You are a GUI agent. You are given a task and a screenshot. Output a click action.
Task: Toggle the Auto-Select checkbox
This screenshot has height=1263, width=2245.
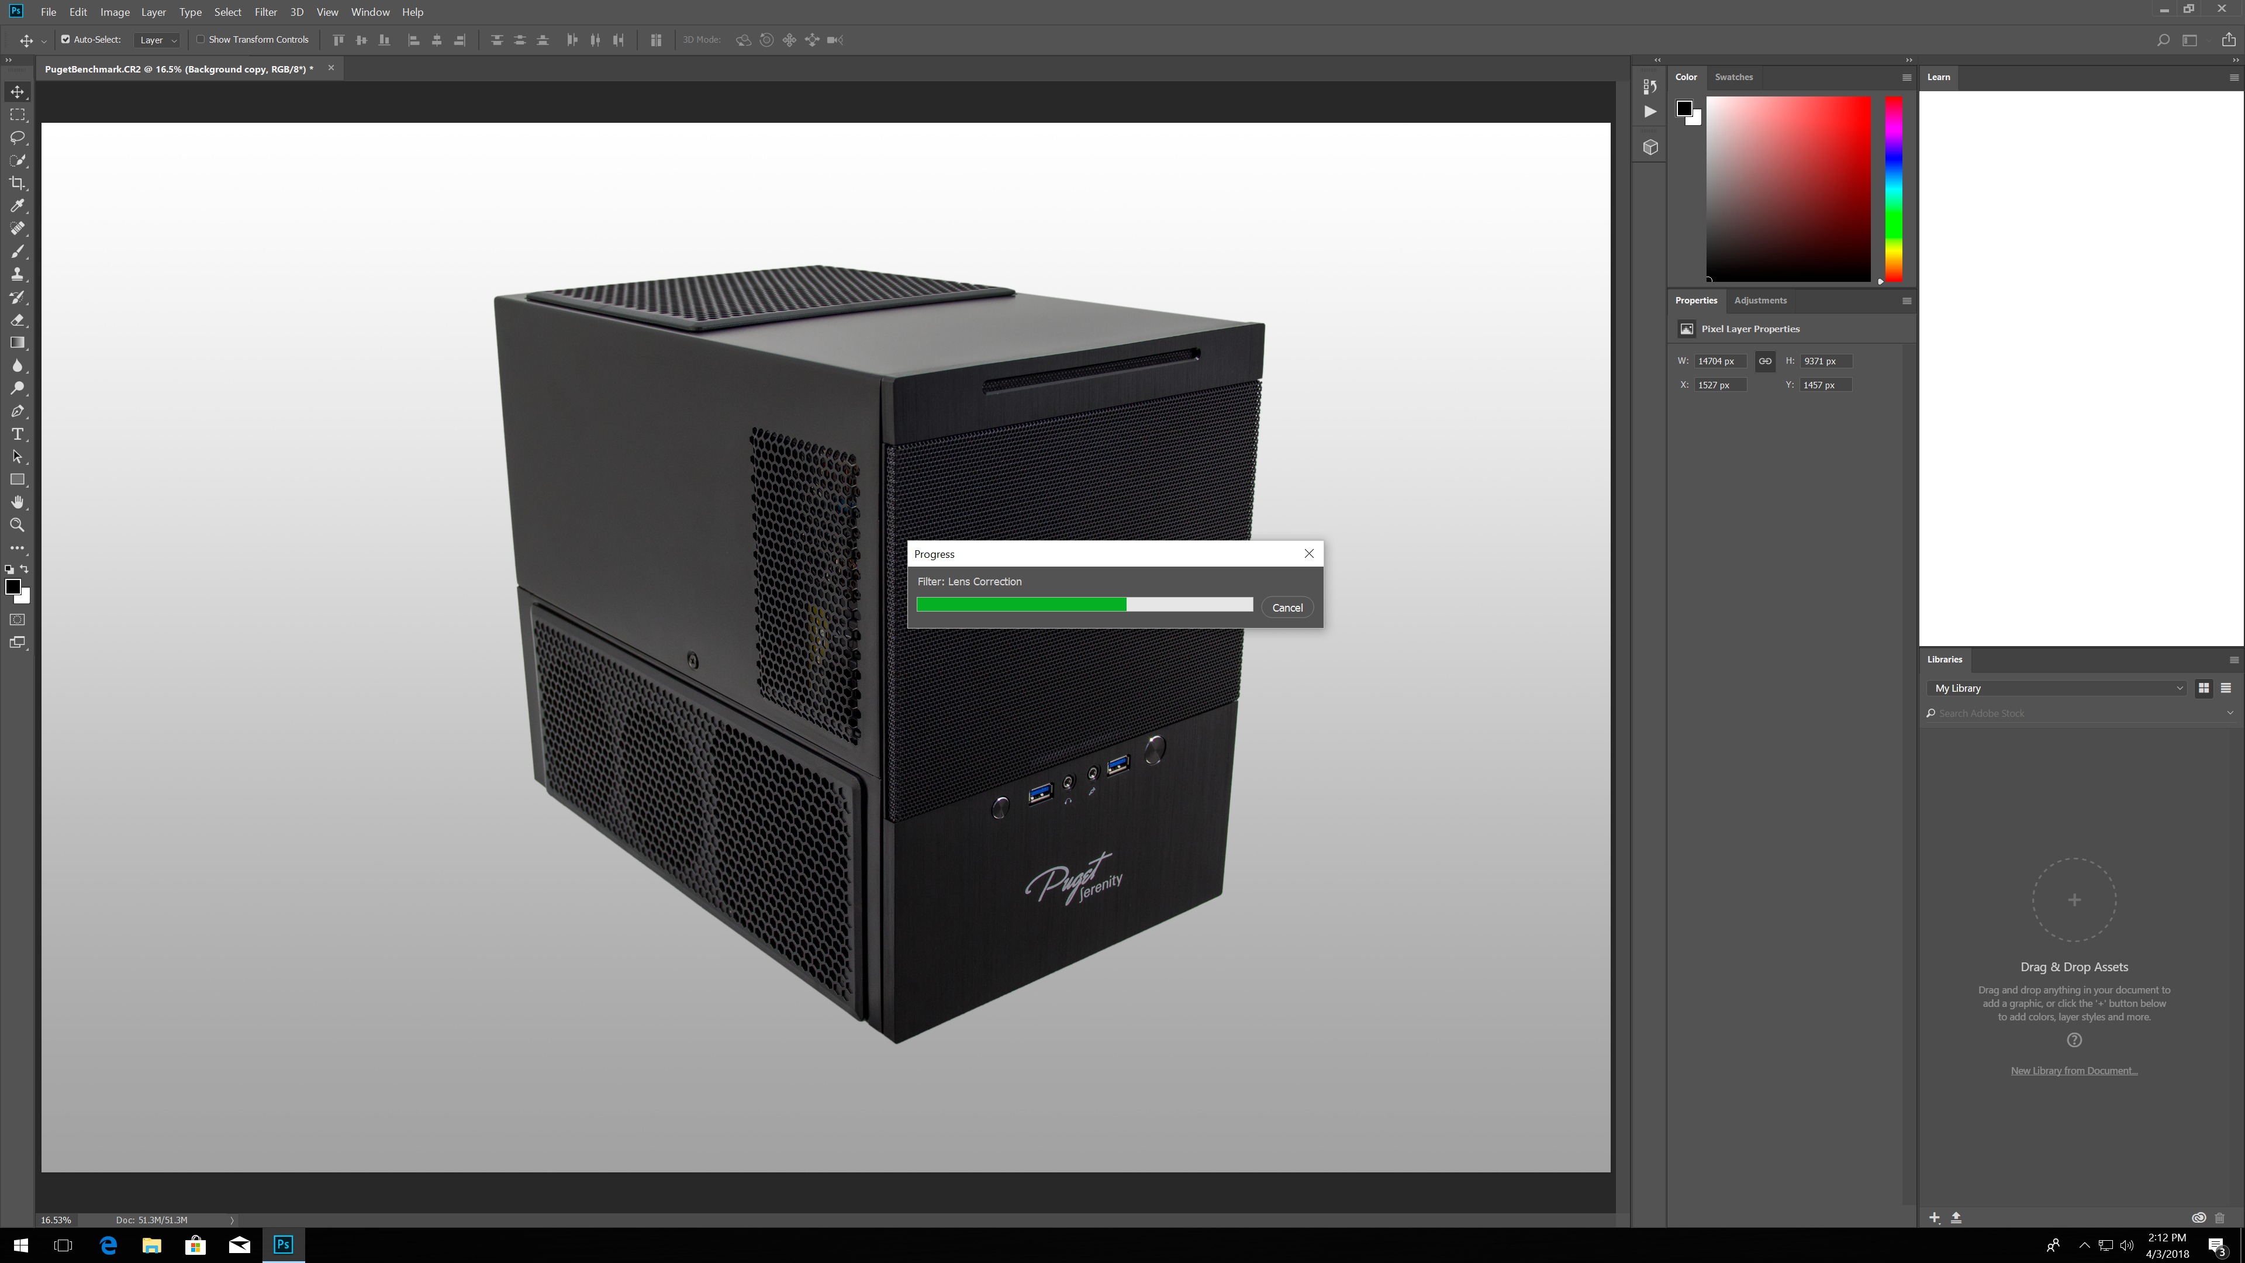pyautogui.click(x=65, y=39)
